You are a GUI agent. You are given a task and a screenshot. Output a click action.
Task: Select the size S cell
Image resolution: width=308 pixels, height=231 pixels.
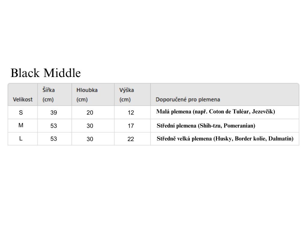pyautogui.click(x=21, y=113)
